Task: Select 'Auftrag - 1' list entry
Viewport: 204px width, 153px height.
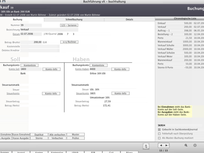Action: pyautogui.click(x=181, y=30)
